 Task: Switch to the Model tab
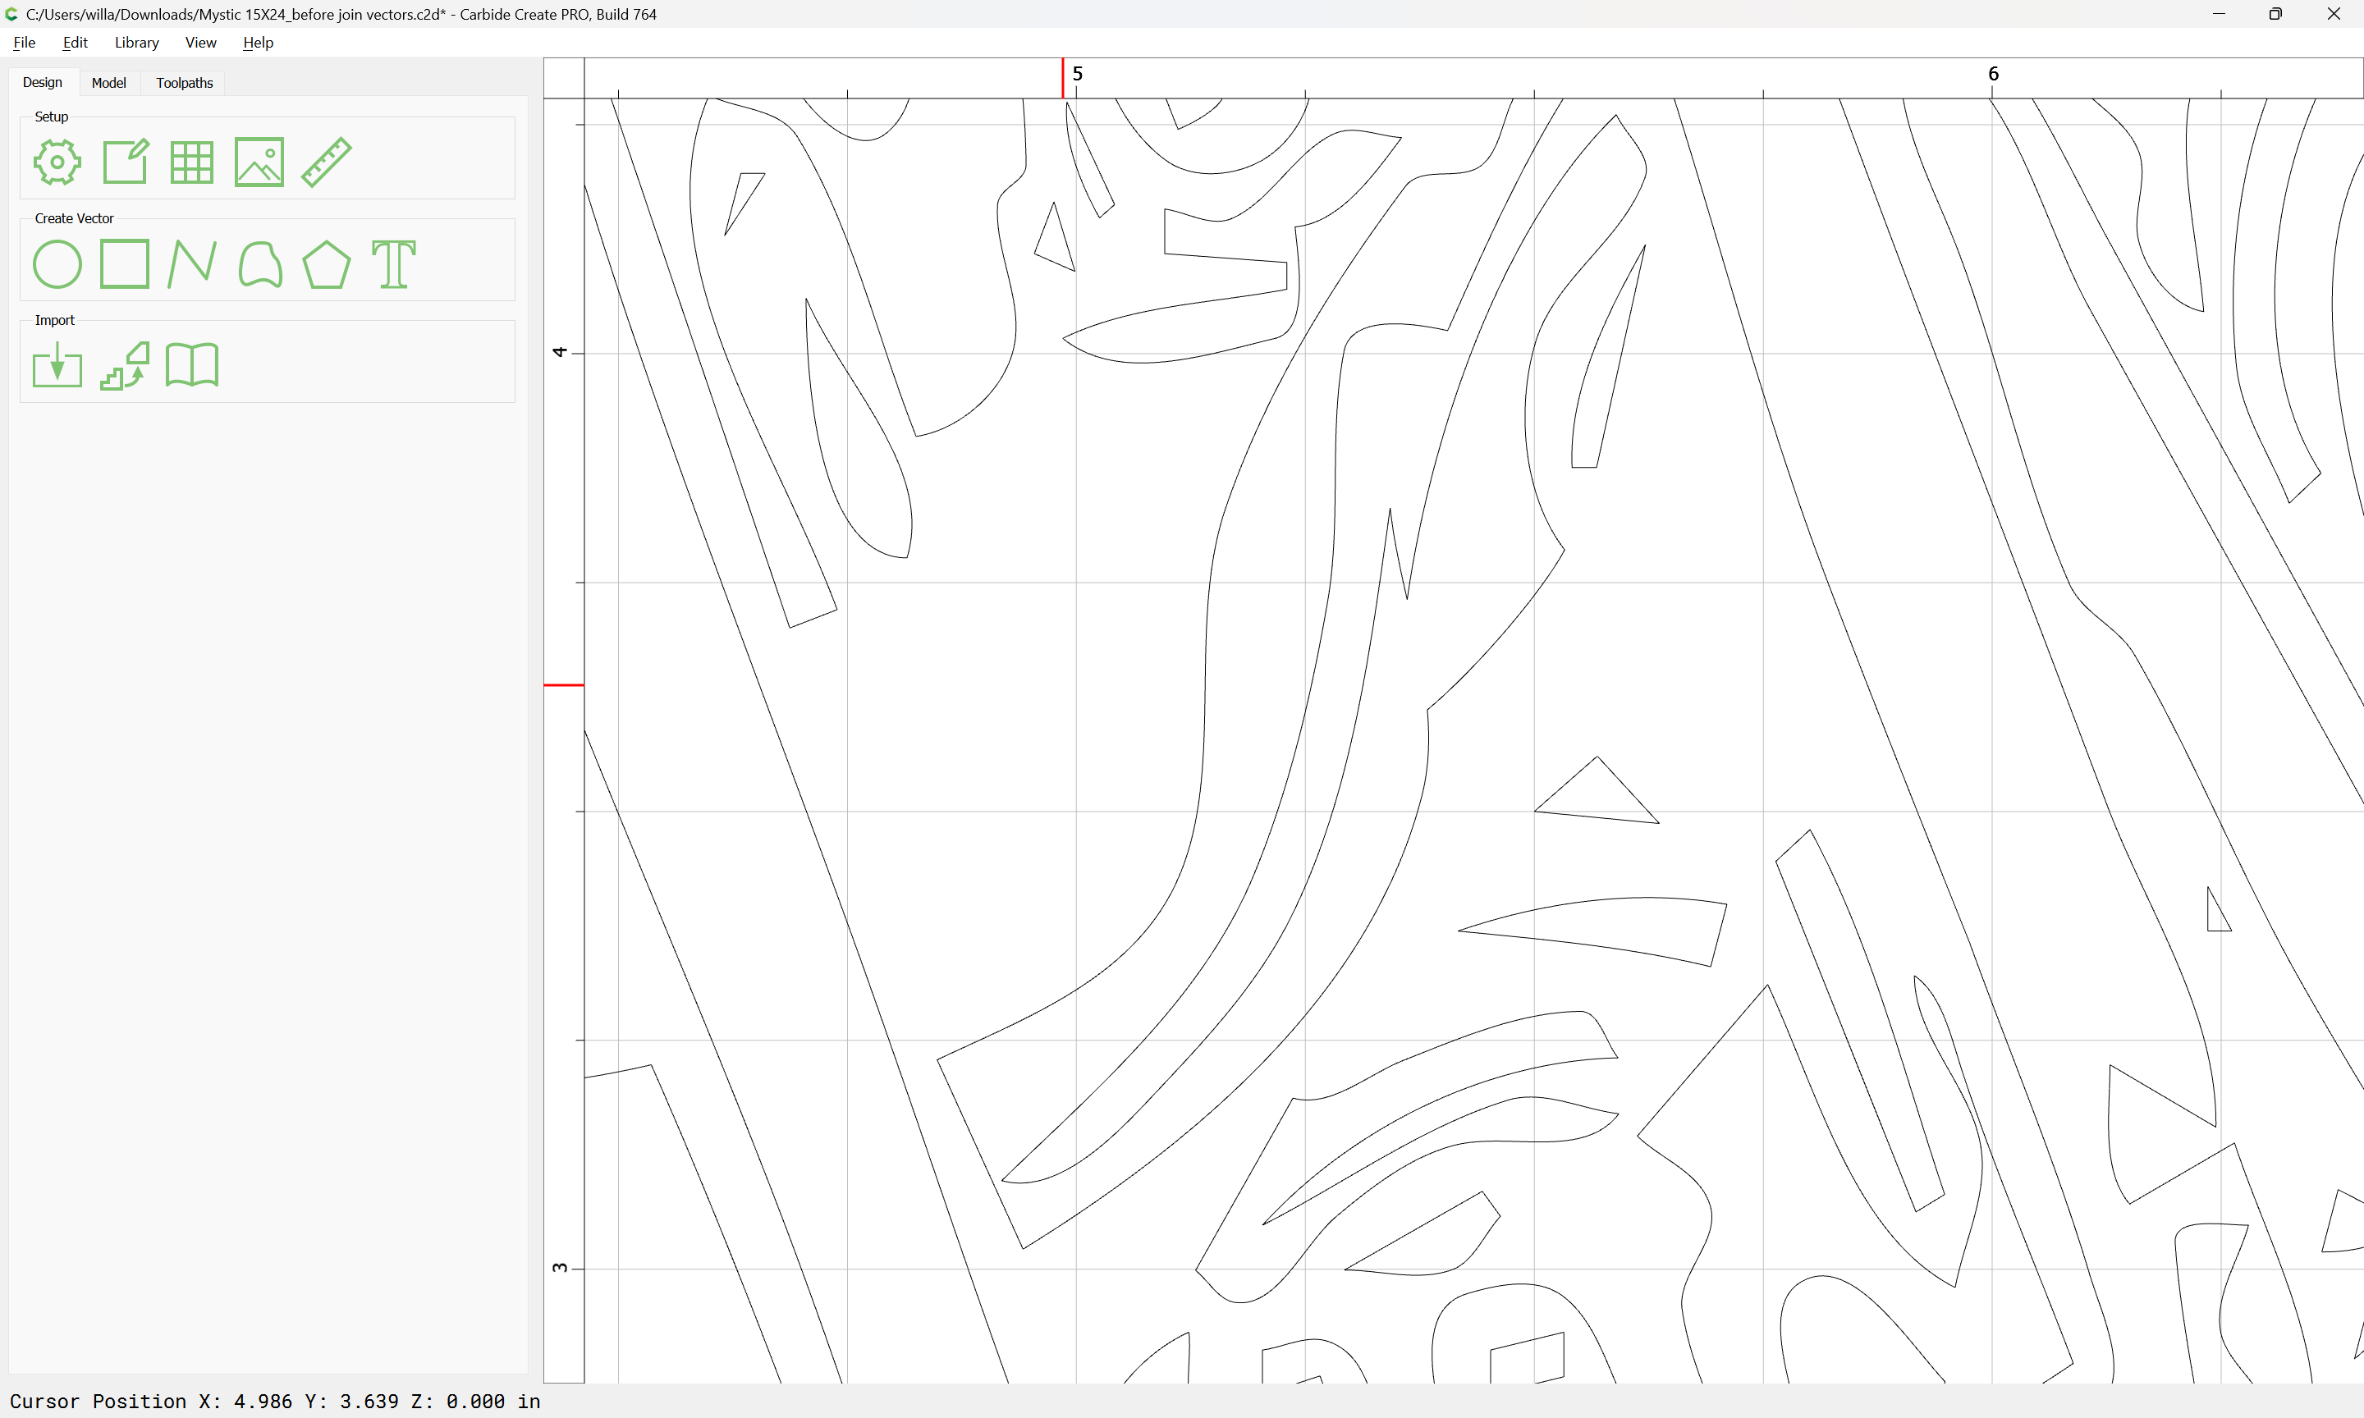click(109, 83)
